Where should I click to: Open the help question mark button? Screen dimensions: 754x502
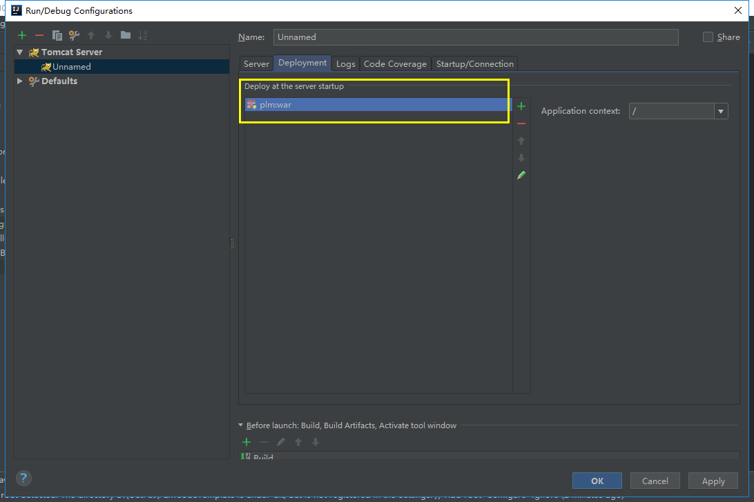[23, 479]
